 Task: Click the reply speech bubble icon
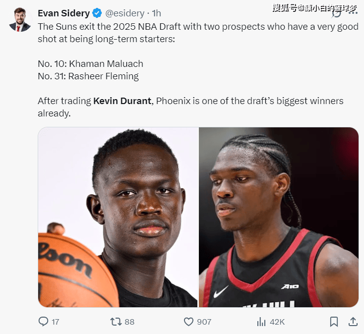pos(43,322)
